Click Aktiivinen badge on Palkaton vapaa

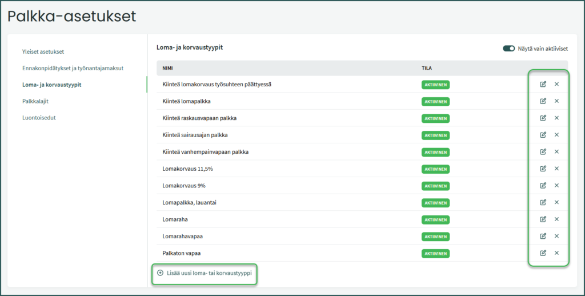tap(435, 253)
